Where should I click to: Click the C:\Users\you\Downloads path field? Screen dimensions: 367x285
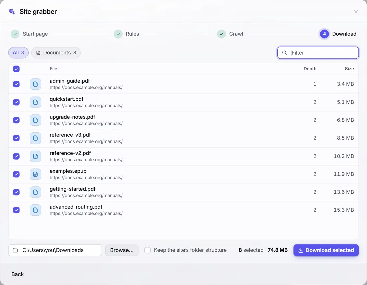pos(55,250)
